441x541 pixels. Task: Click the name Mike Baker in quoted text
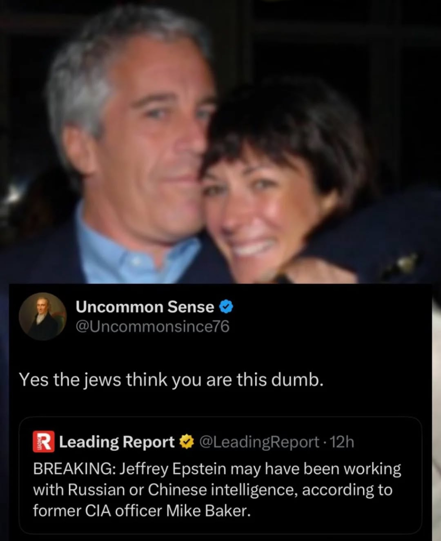(x=207, y=511)
